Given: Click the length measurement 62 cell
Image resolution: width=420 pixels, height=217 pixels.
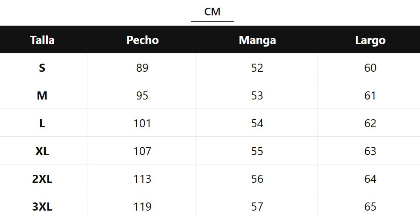Looking at the screenshot, I should tap(370, 123).
